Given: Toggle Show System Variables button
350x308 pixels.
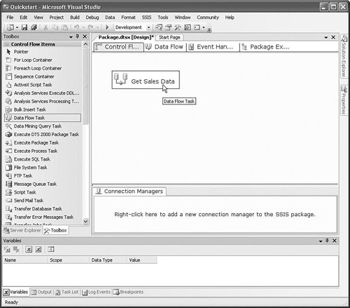Looking at the screenshot, I should tap(29, 250).
